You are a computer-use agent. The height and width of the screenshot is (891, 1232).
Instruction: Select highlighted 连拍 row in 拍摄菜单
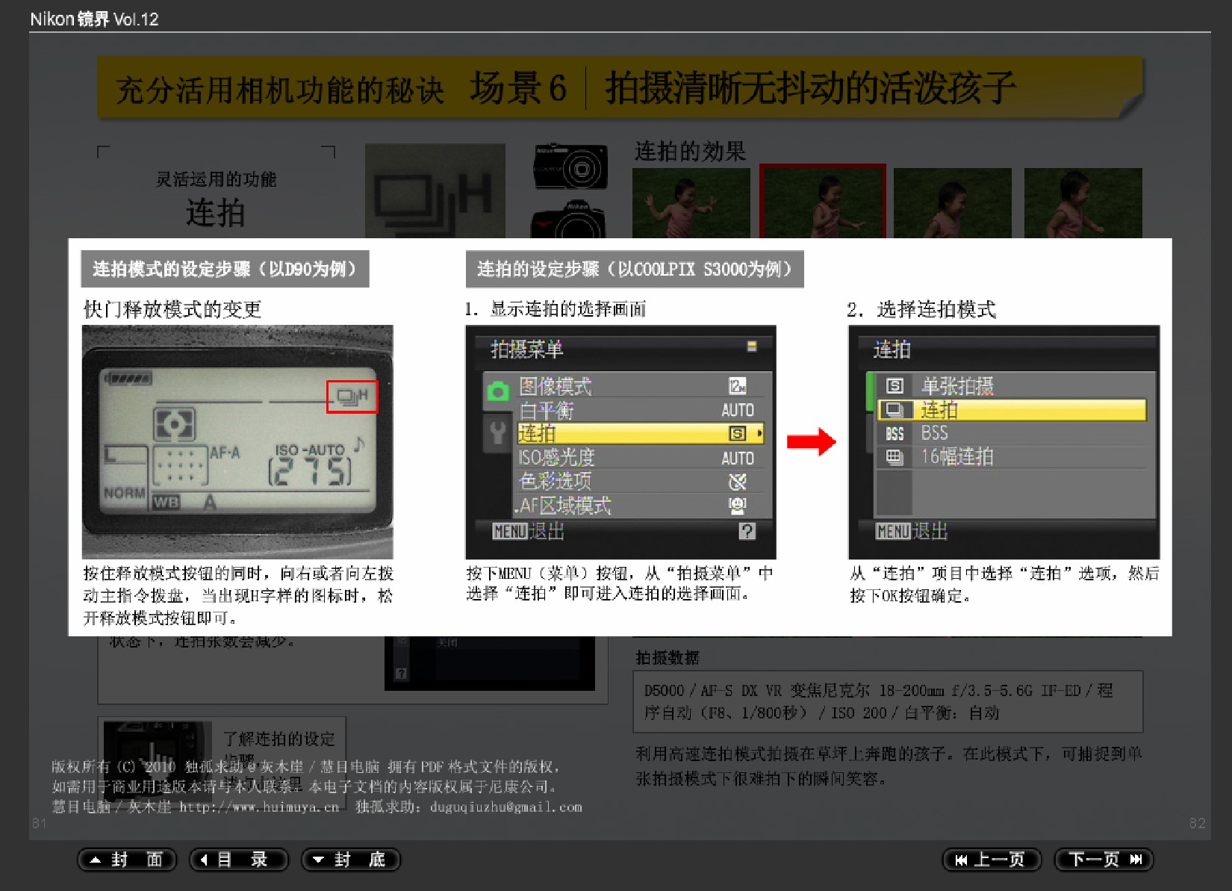[x=640, y=433]
